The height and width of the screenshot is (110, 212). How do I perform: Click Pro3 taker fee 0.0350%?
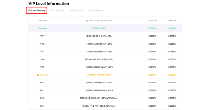pos(172,98)
